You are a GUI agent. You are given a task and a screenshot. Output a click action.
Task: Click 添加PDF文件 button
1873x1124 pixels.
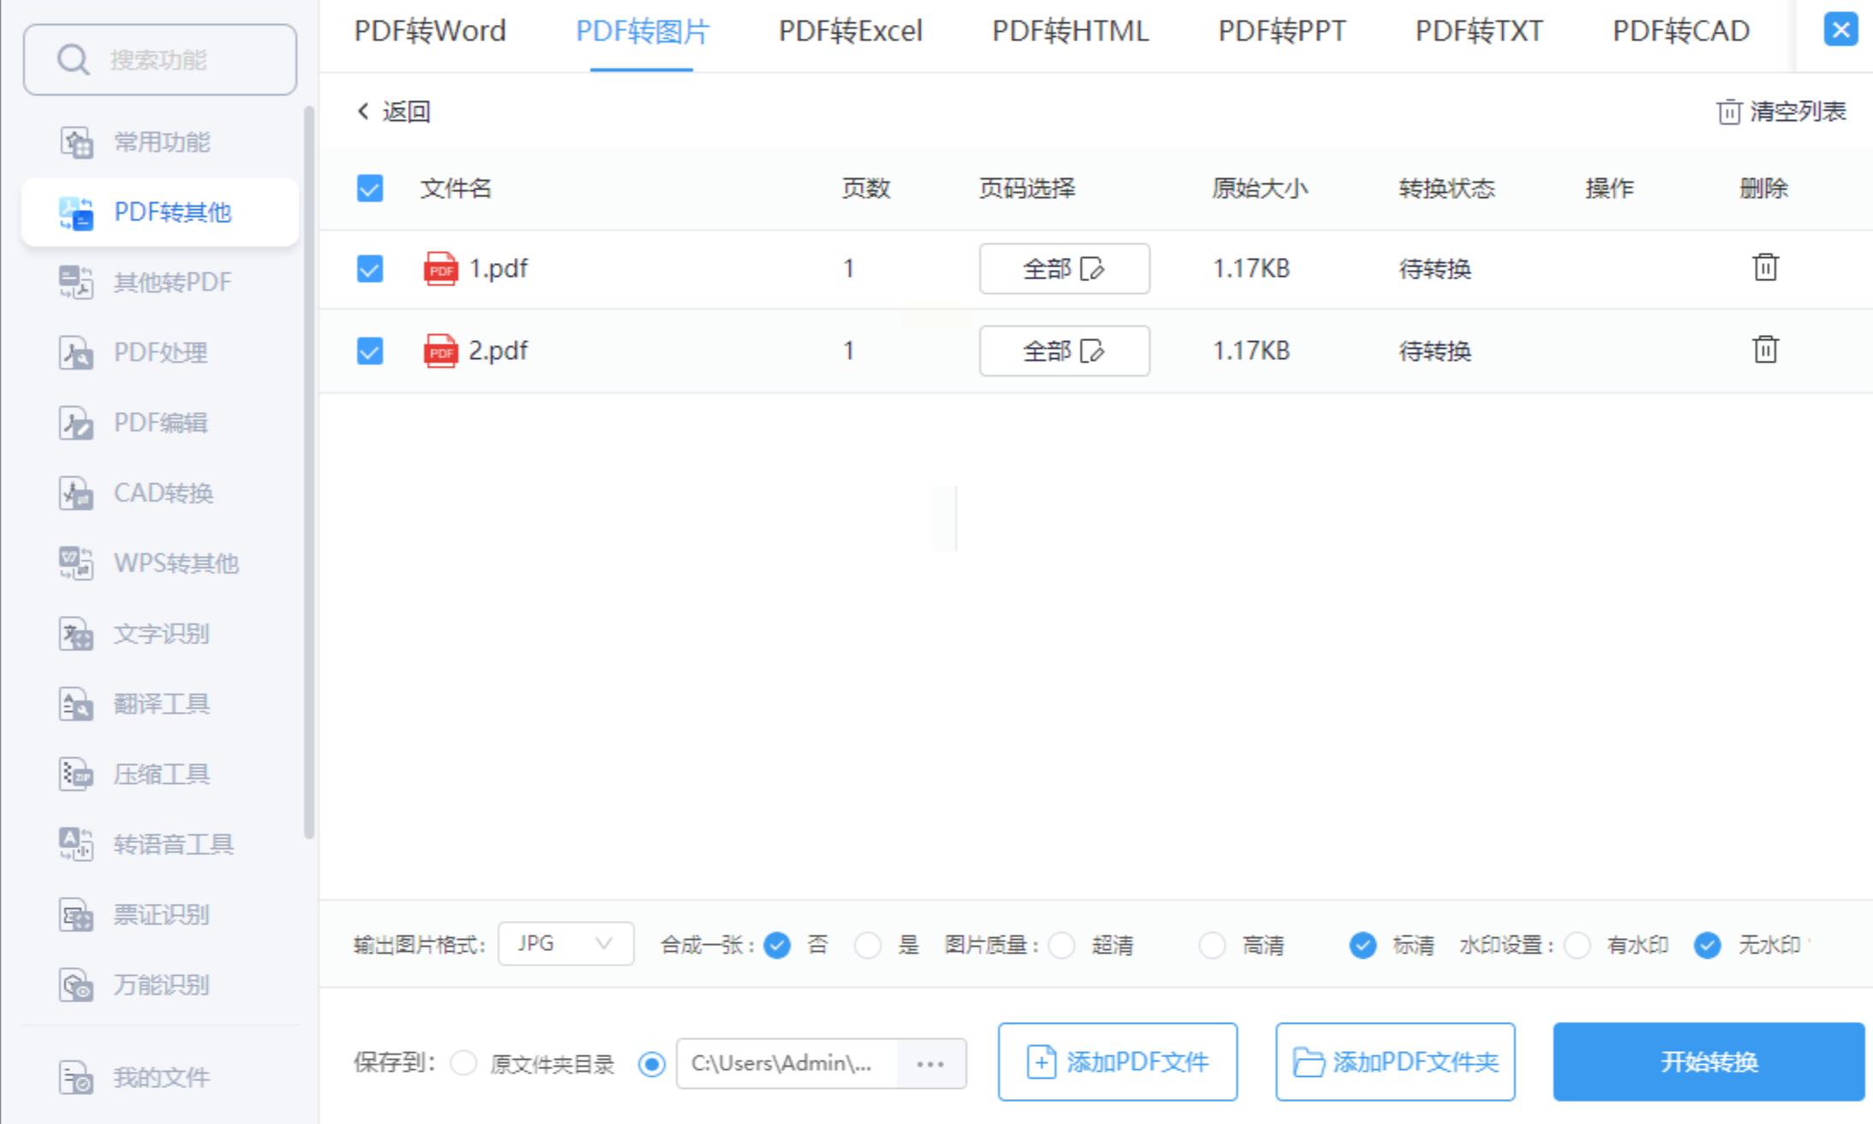coord(1117,1062)
